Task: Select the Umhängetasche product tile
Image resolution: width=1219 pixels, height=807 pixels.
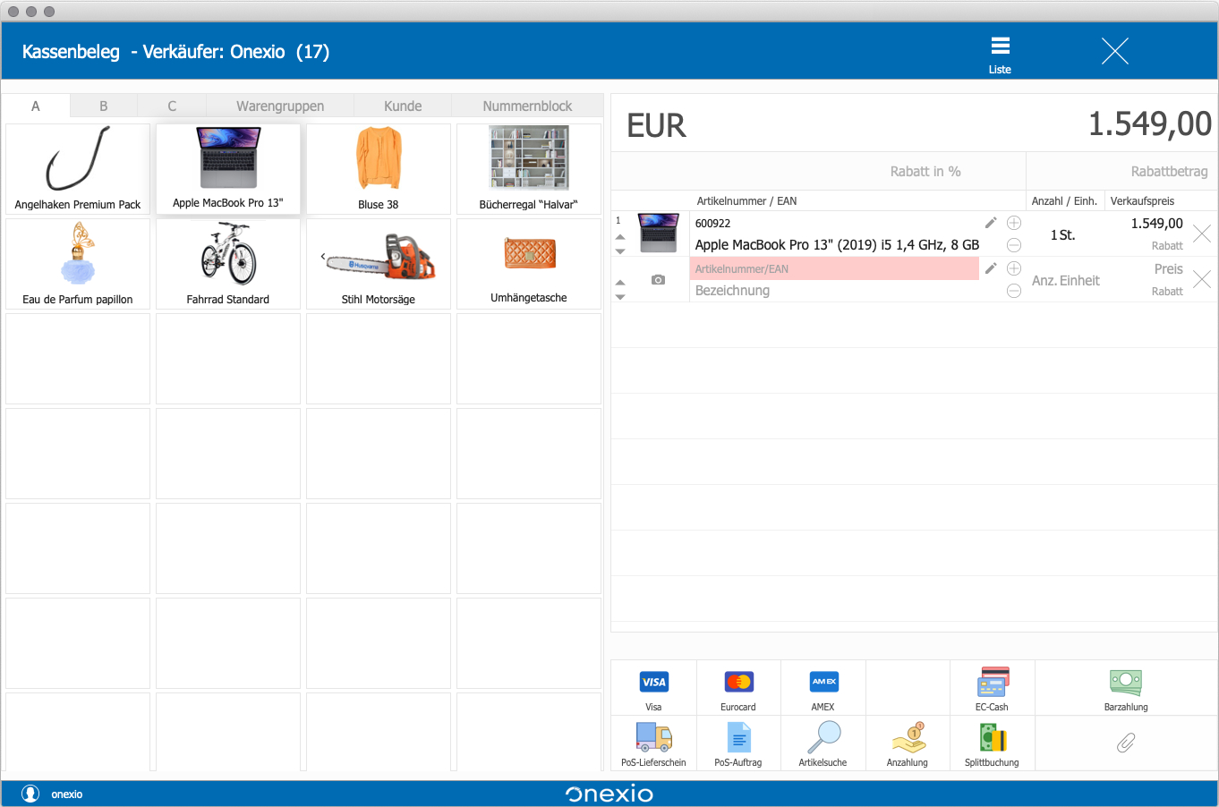Action: (529, 264)
